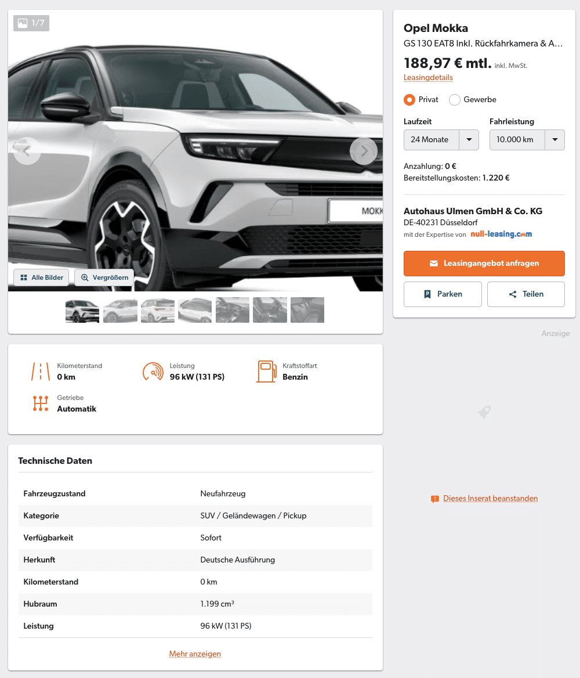Select the Privat radio option
580x678 pixels.
click(x=409, y=100)
